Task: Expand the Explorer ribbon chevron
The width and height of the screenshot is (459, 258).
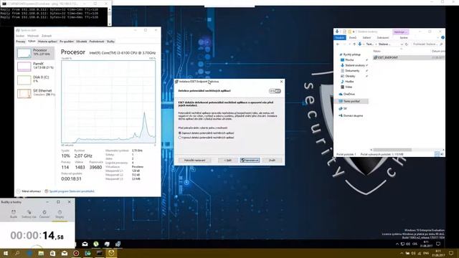Action: pyautogui.click(x=438, y=38)
